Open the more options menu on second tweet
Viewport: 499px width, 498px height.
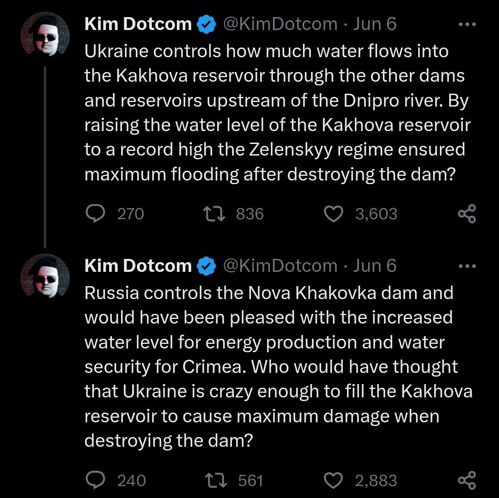[x=467, y=266]
